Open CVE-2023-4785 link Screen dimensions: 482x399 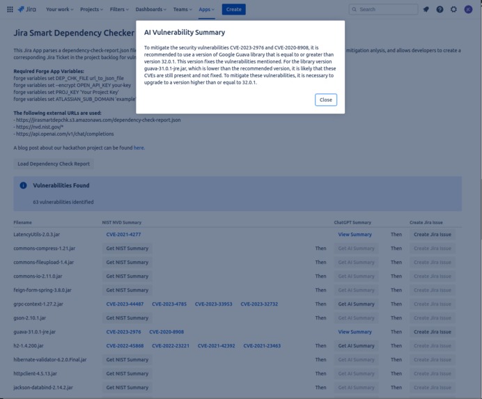click(x=169, y=304)
